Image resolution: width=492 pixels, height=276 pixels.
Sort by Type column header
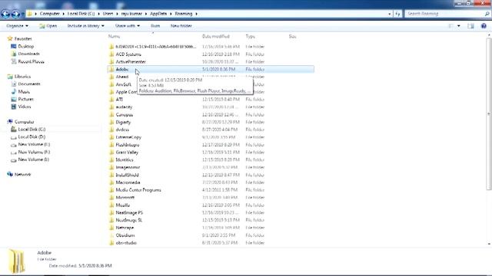(x=250, y=36)
